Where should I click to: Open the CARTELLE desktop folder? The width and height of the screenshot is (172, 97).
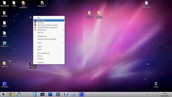coord(5,14)
